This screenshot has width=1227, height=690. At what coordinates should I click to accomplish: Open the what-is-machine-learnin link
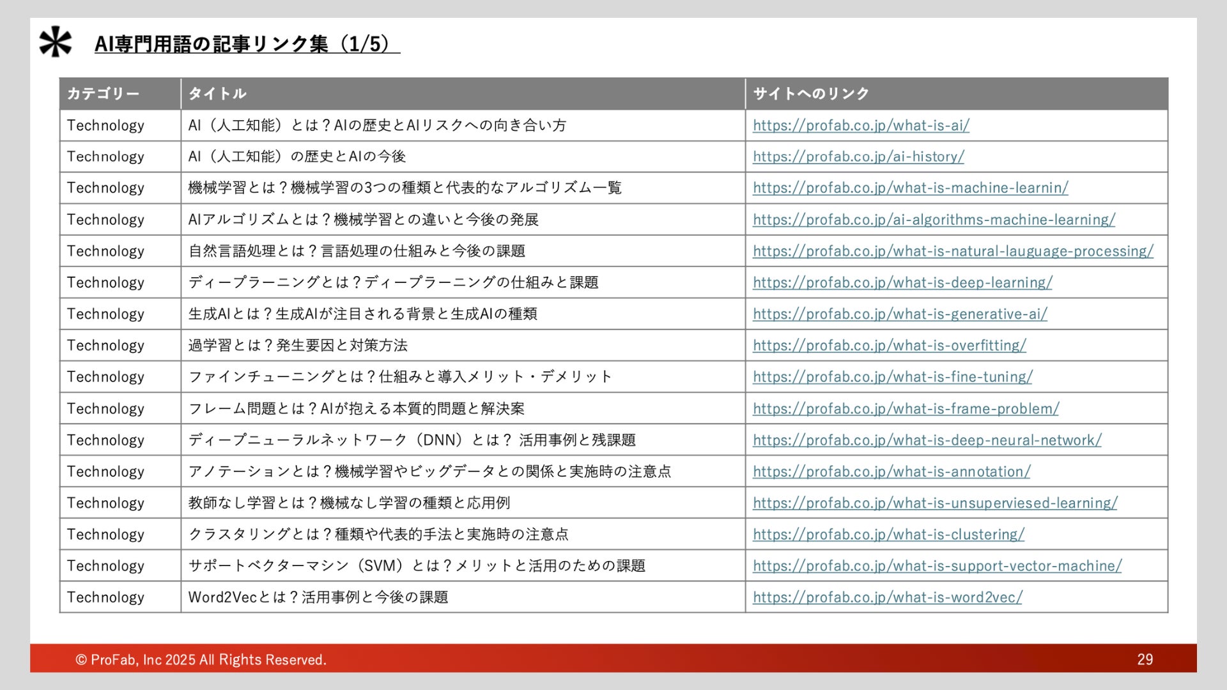[909, 188]
